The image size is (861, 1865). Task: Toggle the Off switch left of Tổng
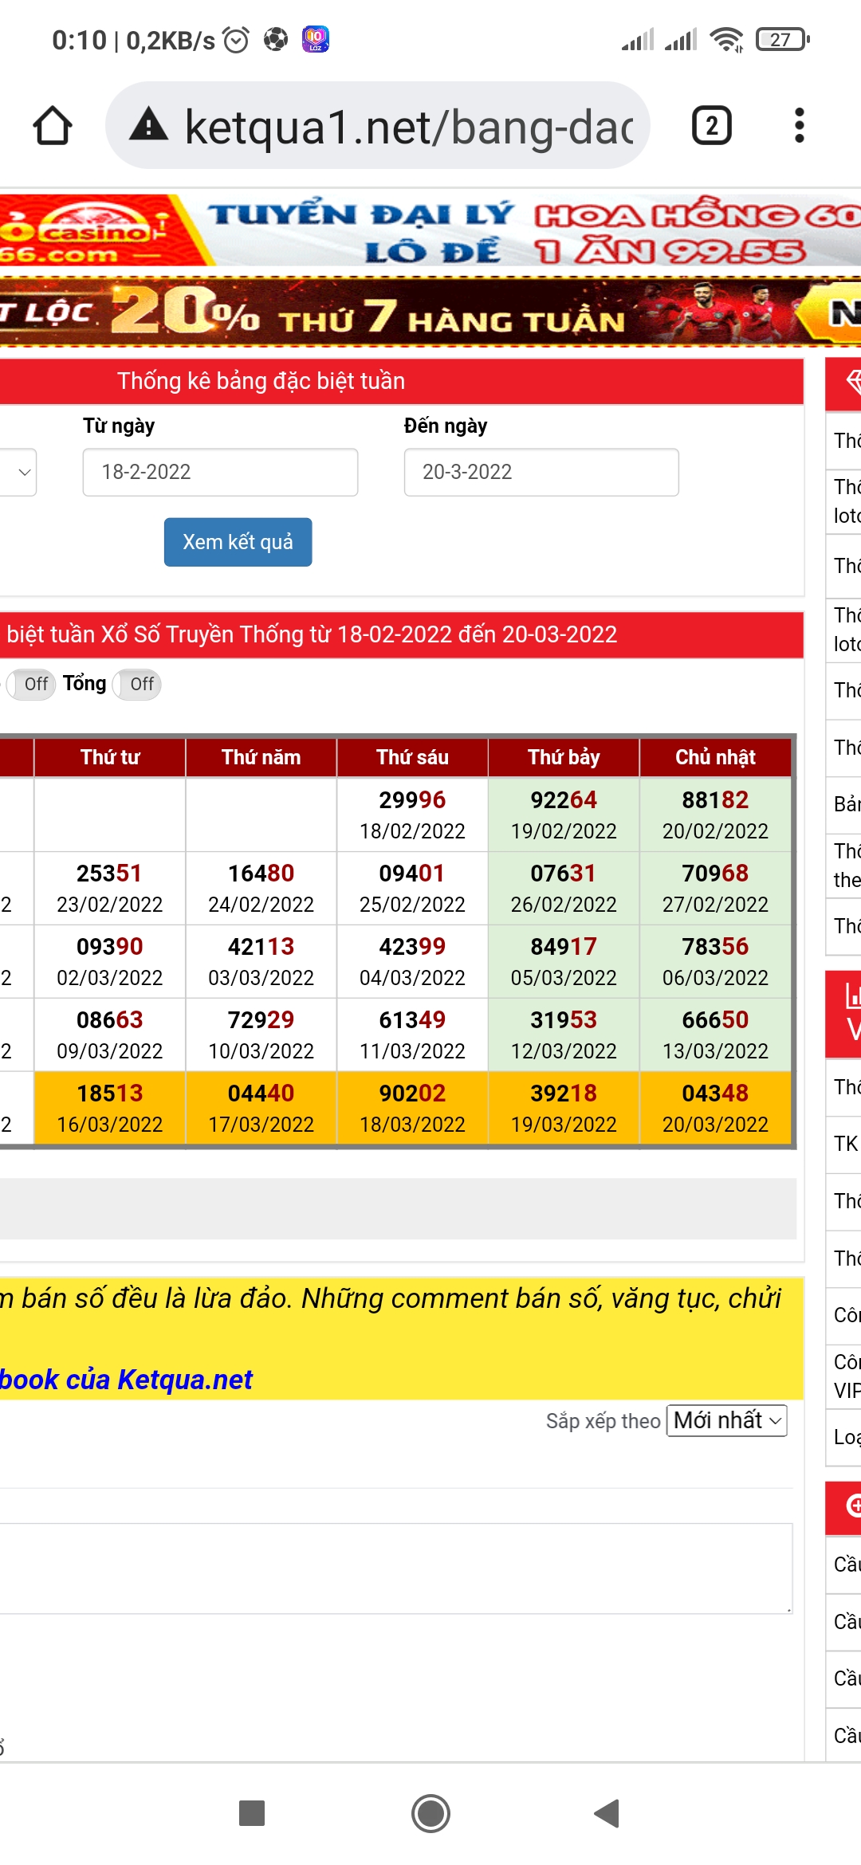31,684
